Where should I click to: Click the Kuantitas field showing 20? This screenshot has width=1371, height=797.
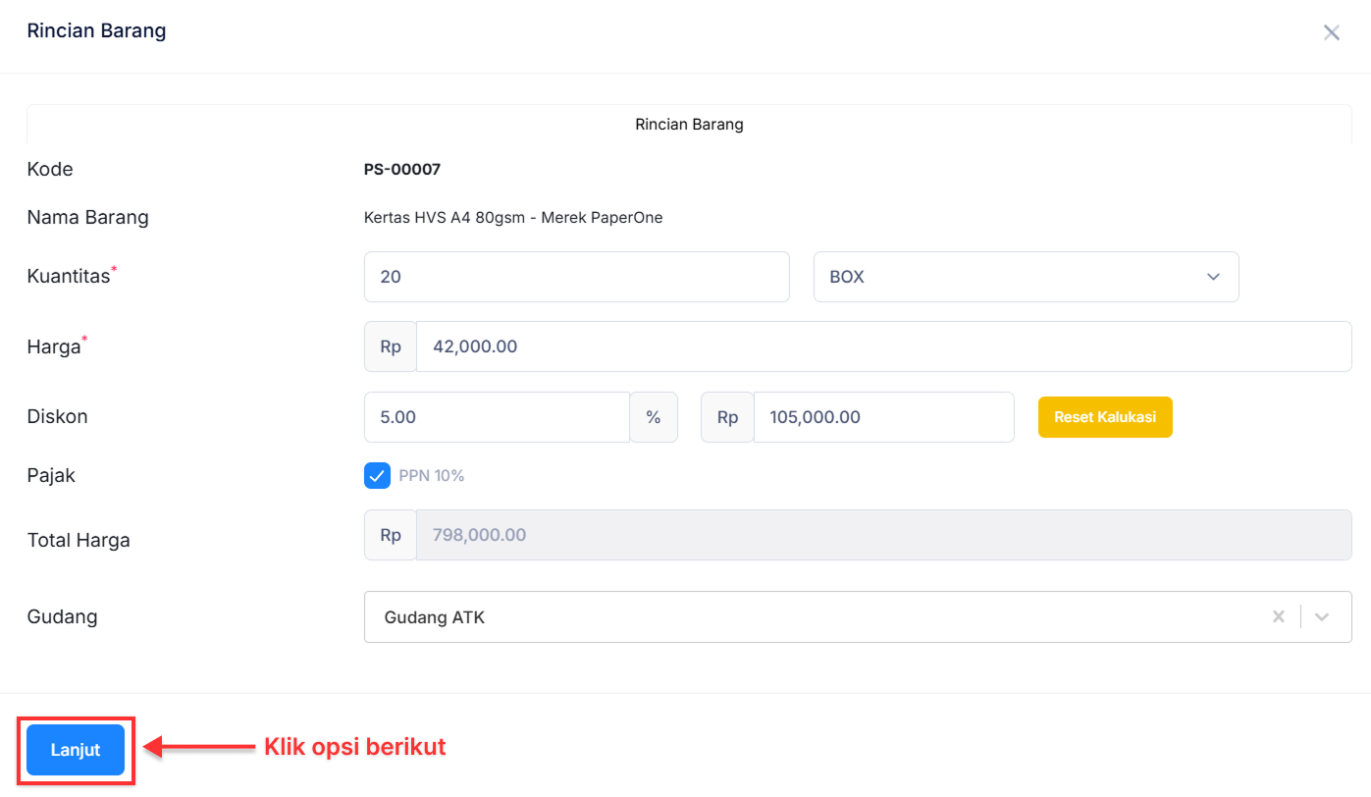(x=576, y=277)
